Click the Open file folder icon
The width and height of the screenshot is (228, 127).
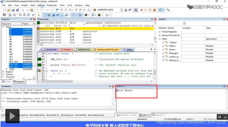(x=9, y=10)
